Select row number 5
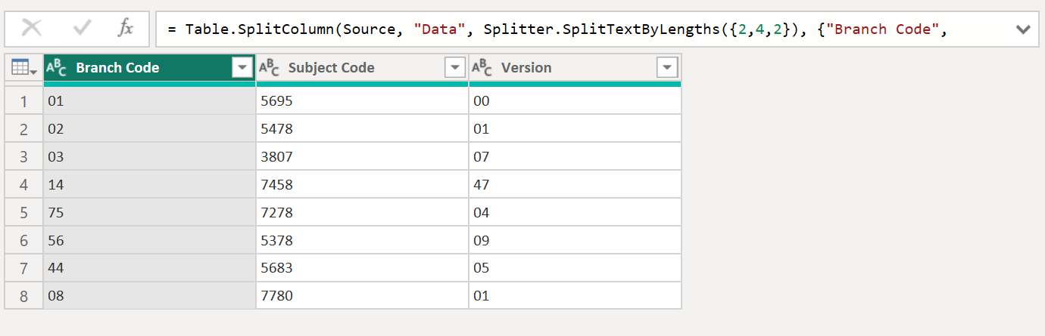 [23, 213]
